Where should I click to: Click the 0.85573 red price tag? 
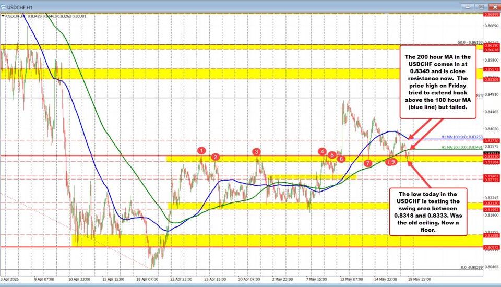[492, 69]
